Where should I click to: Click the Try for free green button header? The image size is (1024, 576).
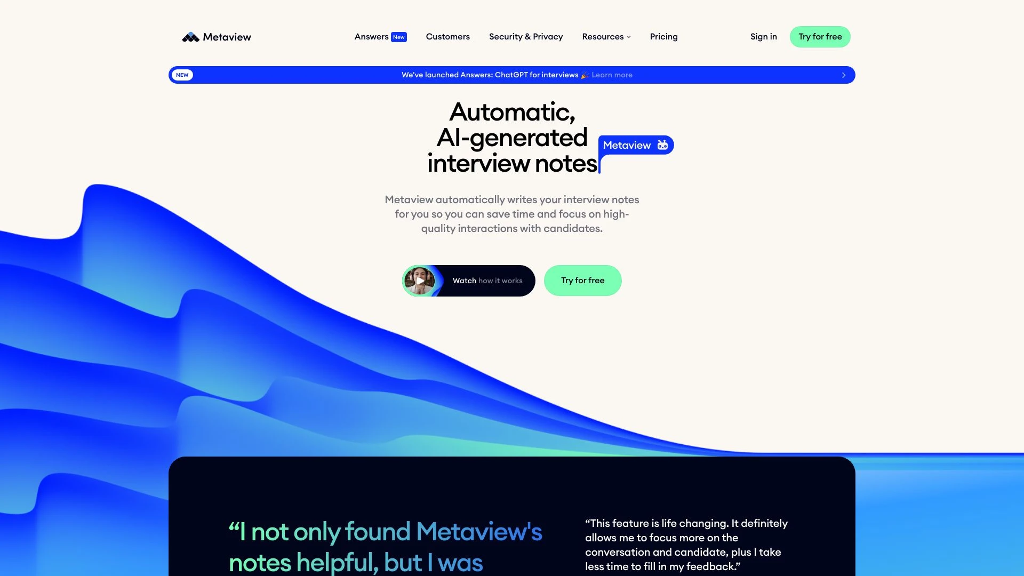820,37
